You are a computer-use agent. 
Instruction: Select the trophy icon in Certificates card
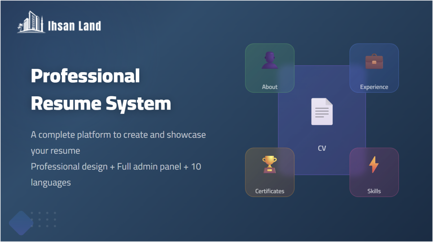tap(270, 164)
